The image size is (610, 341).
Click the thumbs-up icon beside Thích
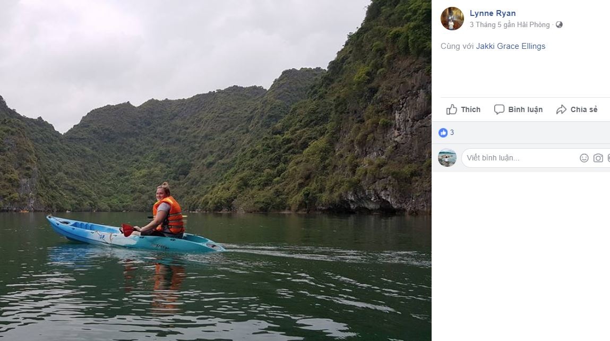point(451,109)
